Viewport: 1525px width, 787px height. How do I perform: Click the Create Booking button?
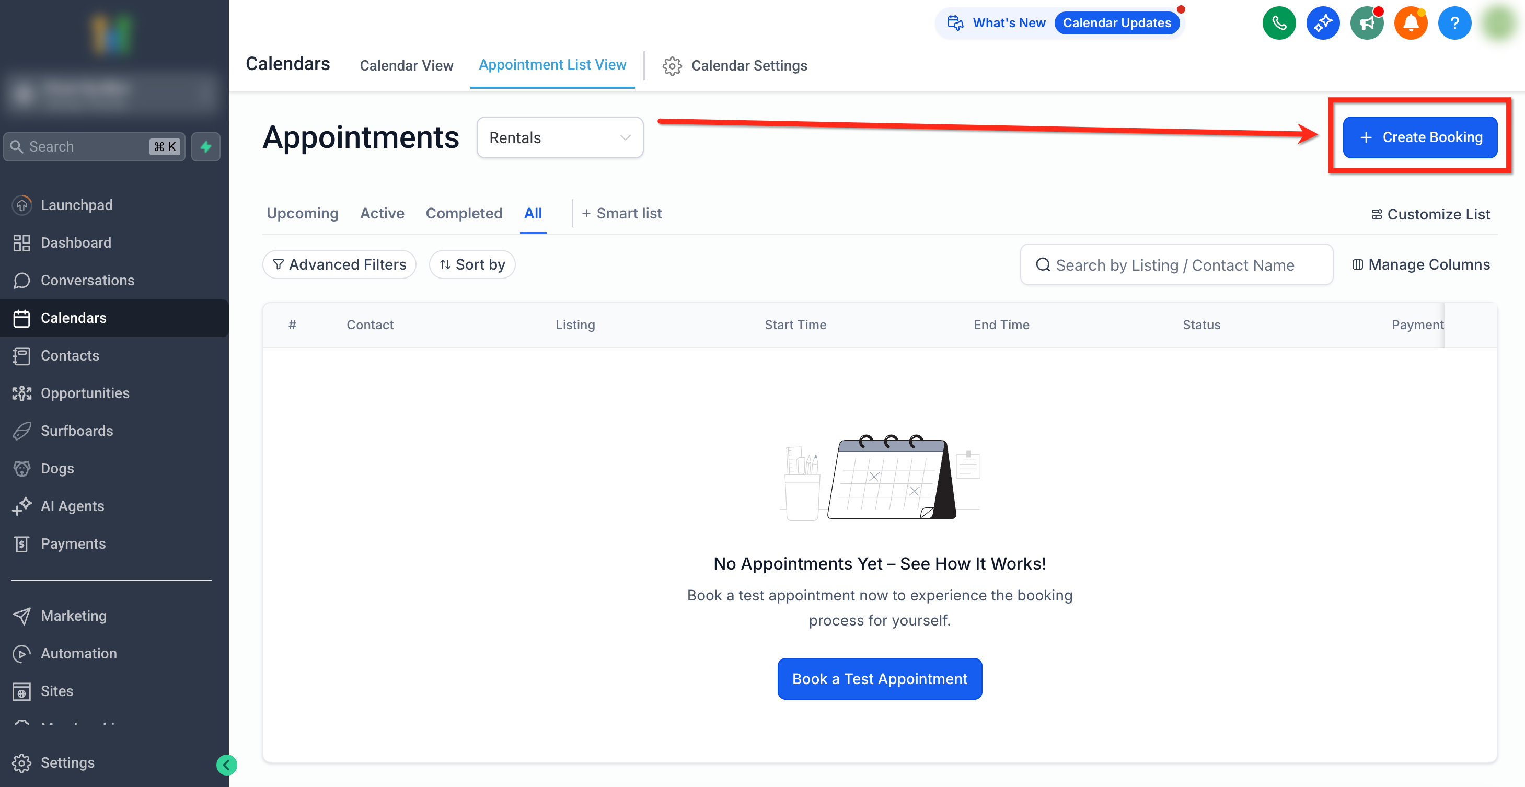click(1419, 137)
